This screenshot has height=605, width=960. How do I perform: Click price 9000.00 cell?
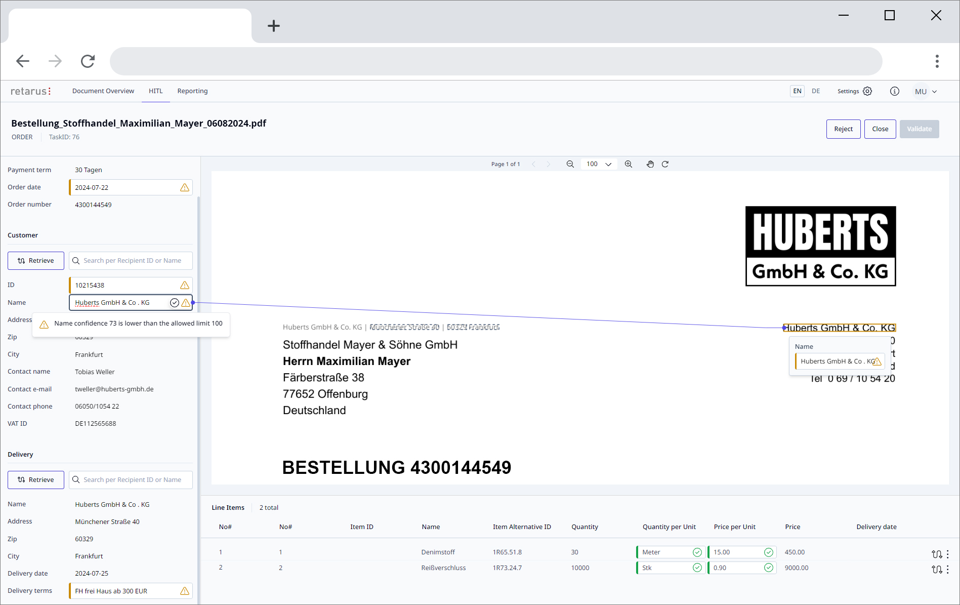(797, 568)
